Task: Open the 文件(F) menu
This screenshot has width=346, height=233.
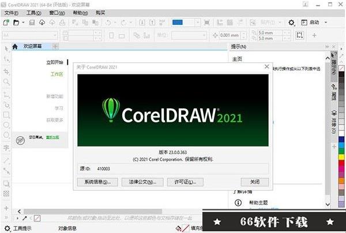Action: pos(12,13)
